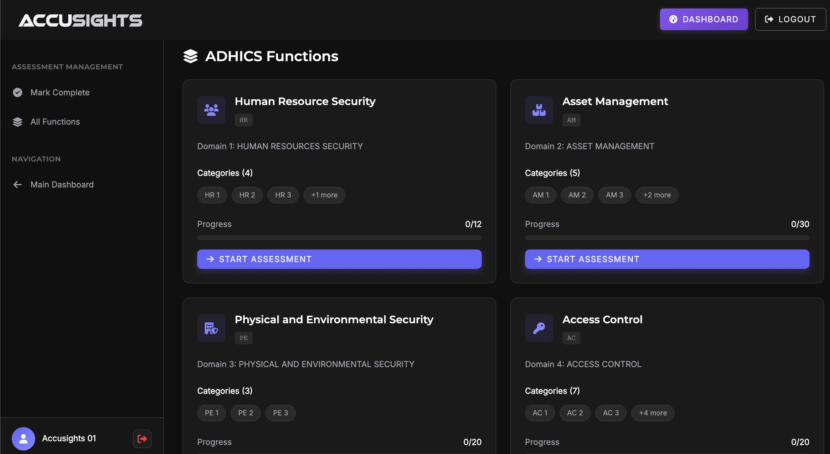The width and height of the screenshot is (830, 454).
Task: Start the Human Resource Security assessment
Action: pos(339,259)
